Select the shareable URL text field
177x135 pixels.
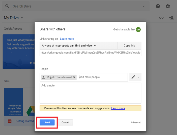pyautogui.click(x=90, y=53)
